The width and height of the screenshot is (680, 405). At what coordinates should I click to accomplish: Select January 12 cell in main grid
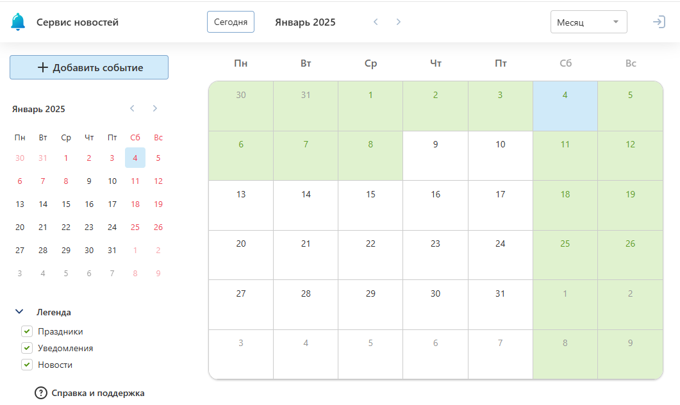point(630,156)
